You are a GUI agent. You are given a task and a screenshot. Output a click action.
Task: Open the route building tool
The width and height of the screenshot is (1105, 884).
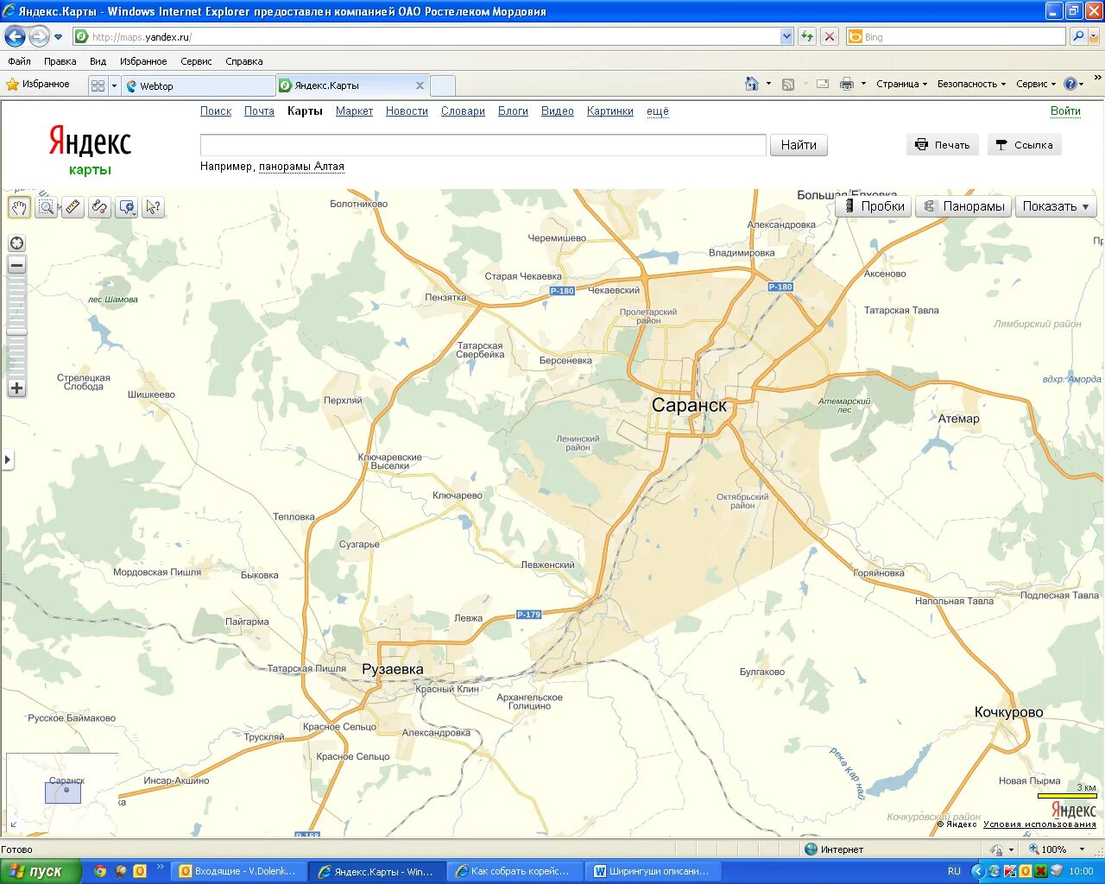[99, 207]
